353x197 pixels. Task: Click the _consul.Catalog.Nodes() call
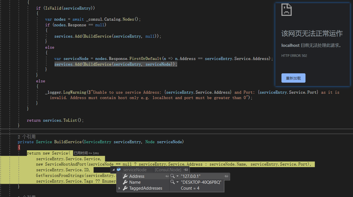coord(113,19)
